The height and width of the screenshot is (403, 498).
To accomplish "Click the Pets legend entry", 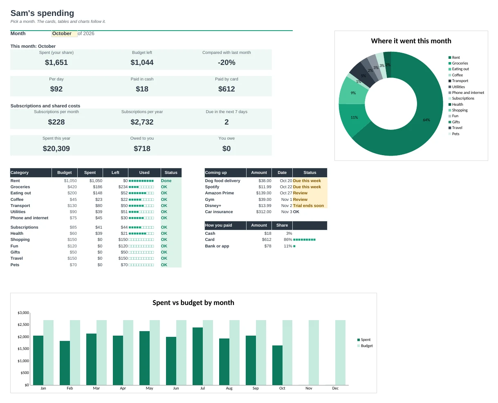I will point(454,134).
